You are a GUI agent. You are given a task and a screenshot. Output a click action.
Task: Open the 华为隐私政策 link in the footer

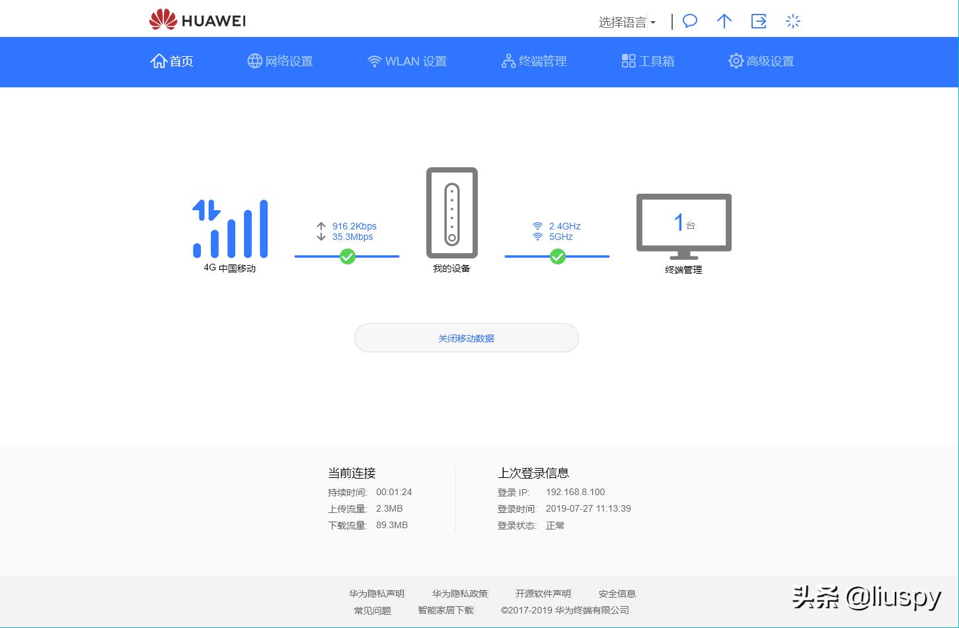click(459, 593)
